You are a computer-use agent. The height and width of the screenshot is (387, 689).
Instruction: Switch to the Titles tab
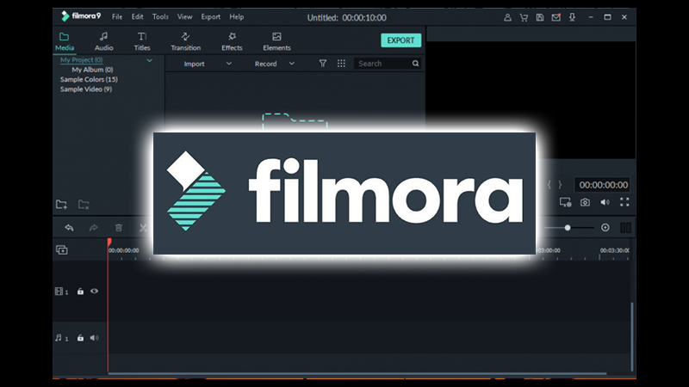pos(142,41)
